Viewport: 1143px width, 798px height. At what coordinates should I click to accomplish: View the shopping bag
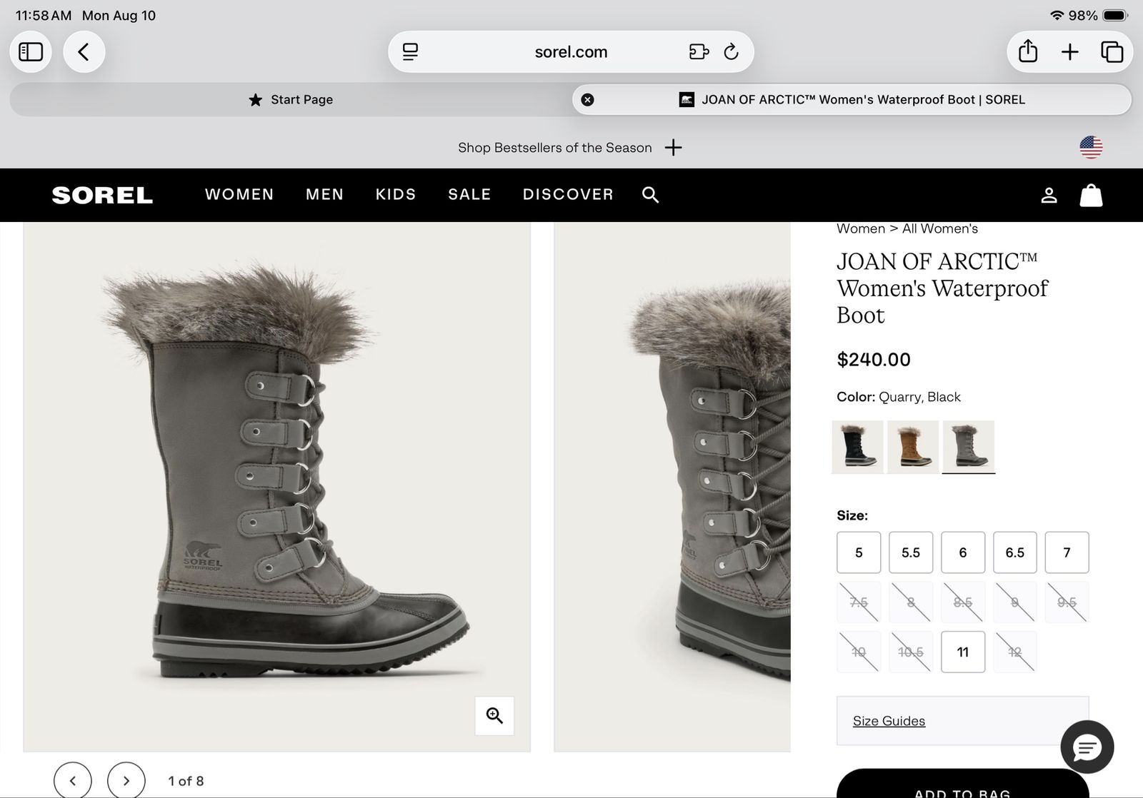1091,195
